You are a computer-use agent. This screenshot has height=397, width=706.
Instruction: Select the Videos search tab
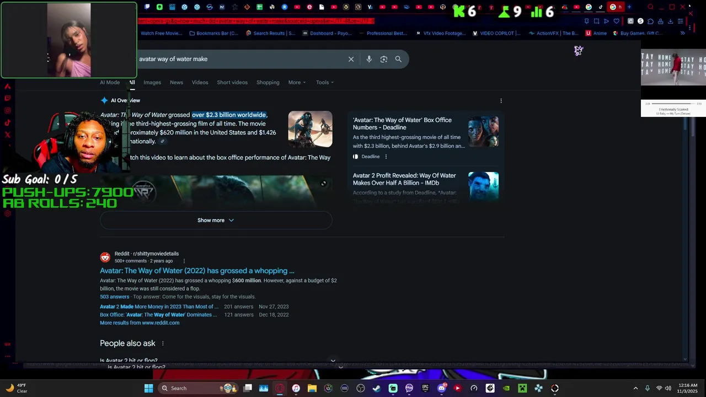coord(200,83)
